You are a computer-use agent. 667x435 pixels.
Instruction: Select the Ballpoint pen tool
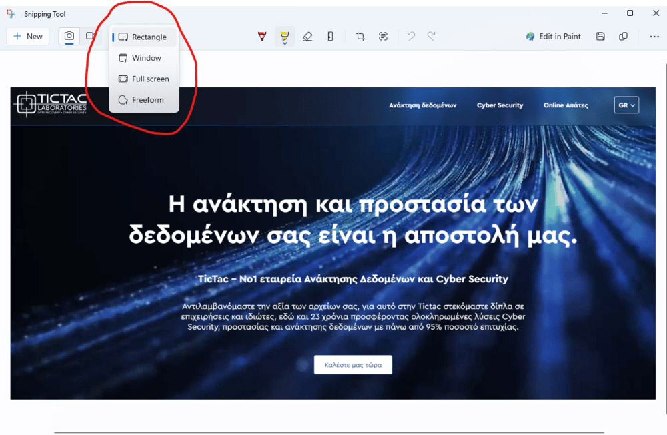[262, 37]
